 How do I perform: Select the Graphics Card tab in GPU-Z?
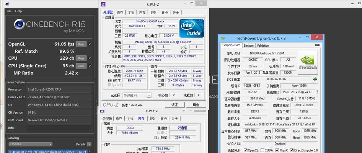pyautogui.click(x=232, y=45)
